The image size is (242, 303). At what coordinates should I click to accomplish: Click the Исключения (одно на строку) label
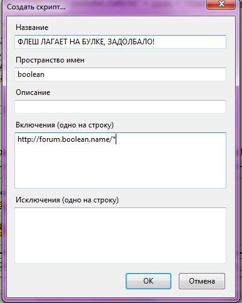pos(67,200)
